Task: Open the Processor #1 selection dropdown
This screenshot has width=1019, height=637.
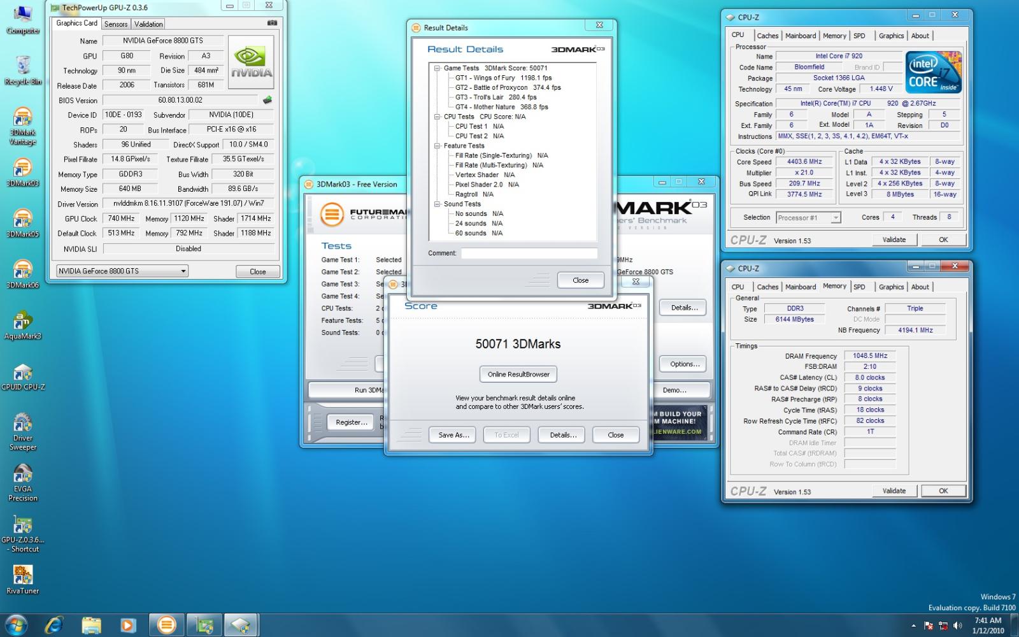Action: coord(808,217)
